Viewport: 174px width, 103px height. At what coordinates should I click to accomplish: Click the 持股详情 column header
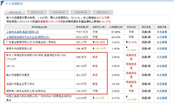click(x=162, y=27)
